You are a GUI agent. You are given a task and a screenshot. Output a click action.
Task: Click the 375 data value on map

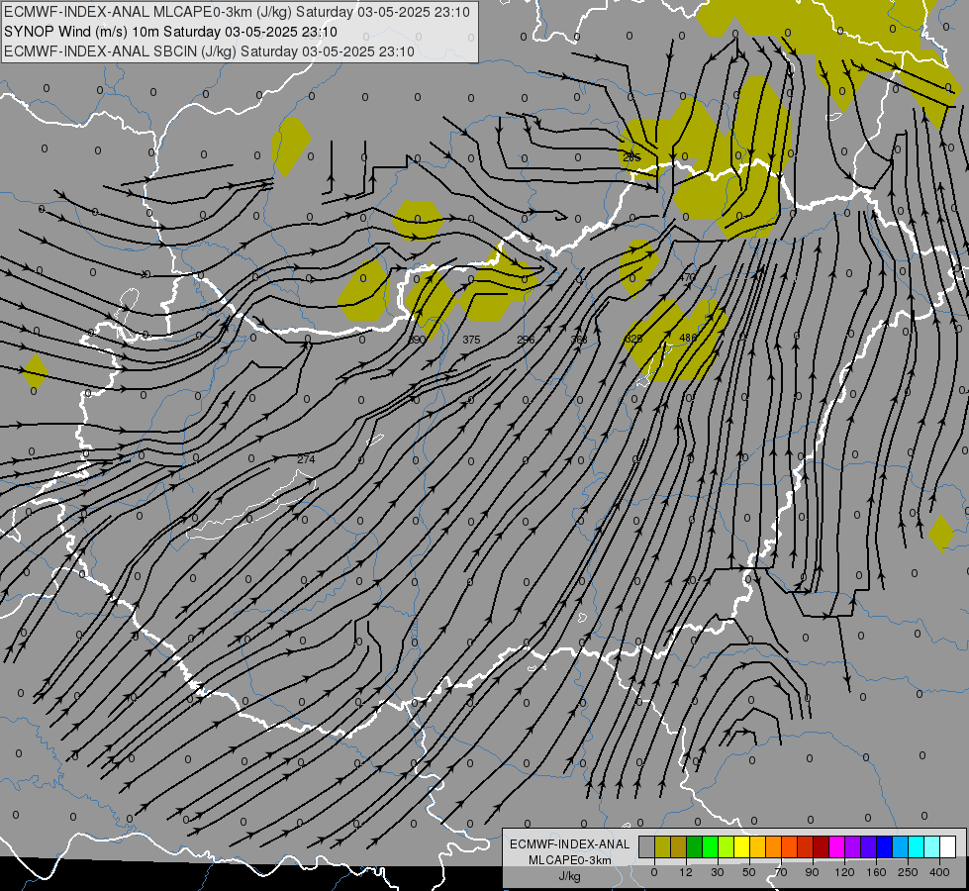pos(471,340)
